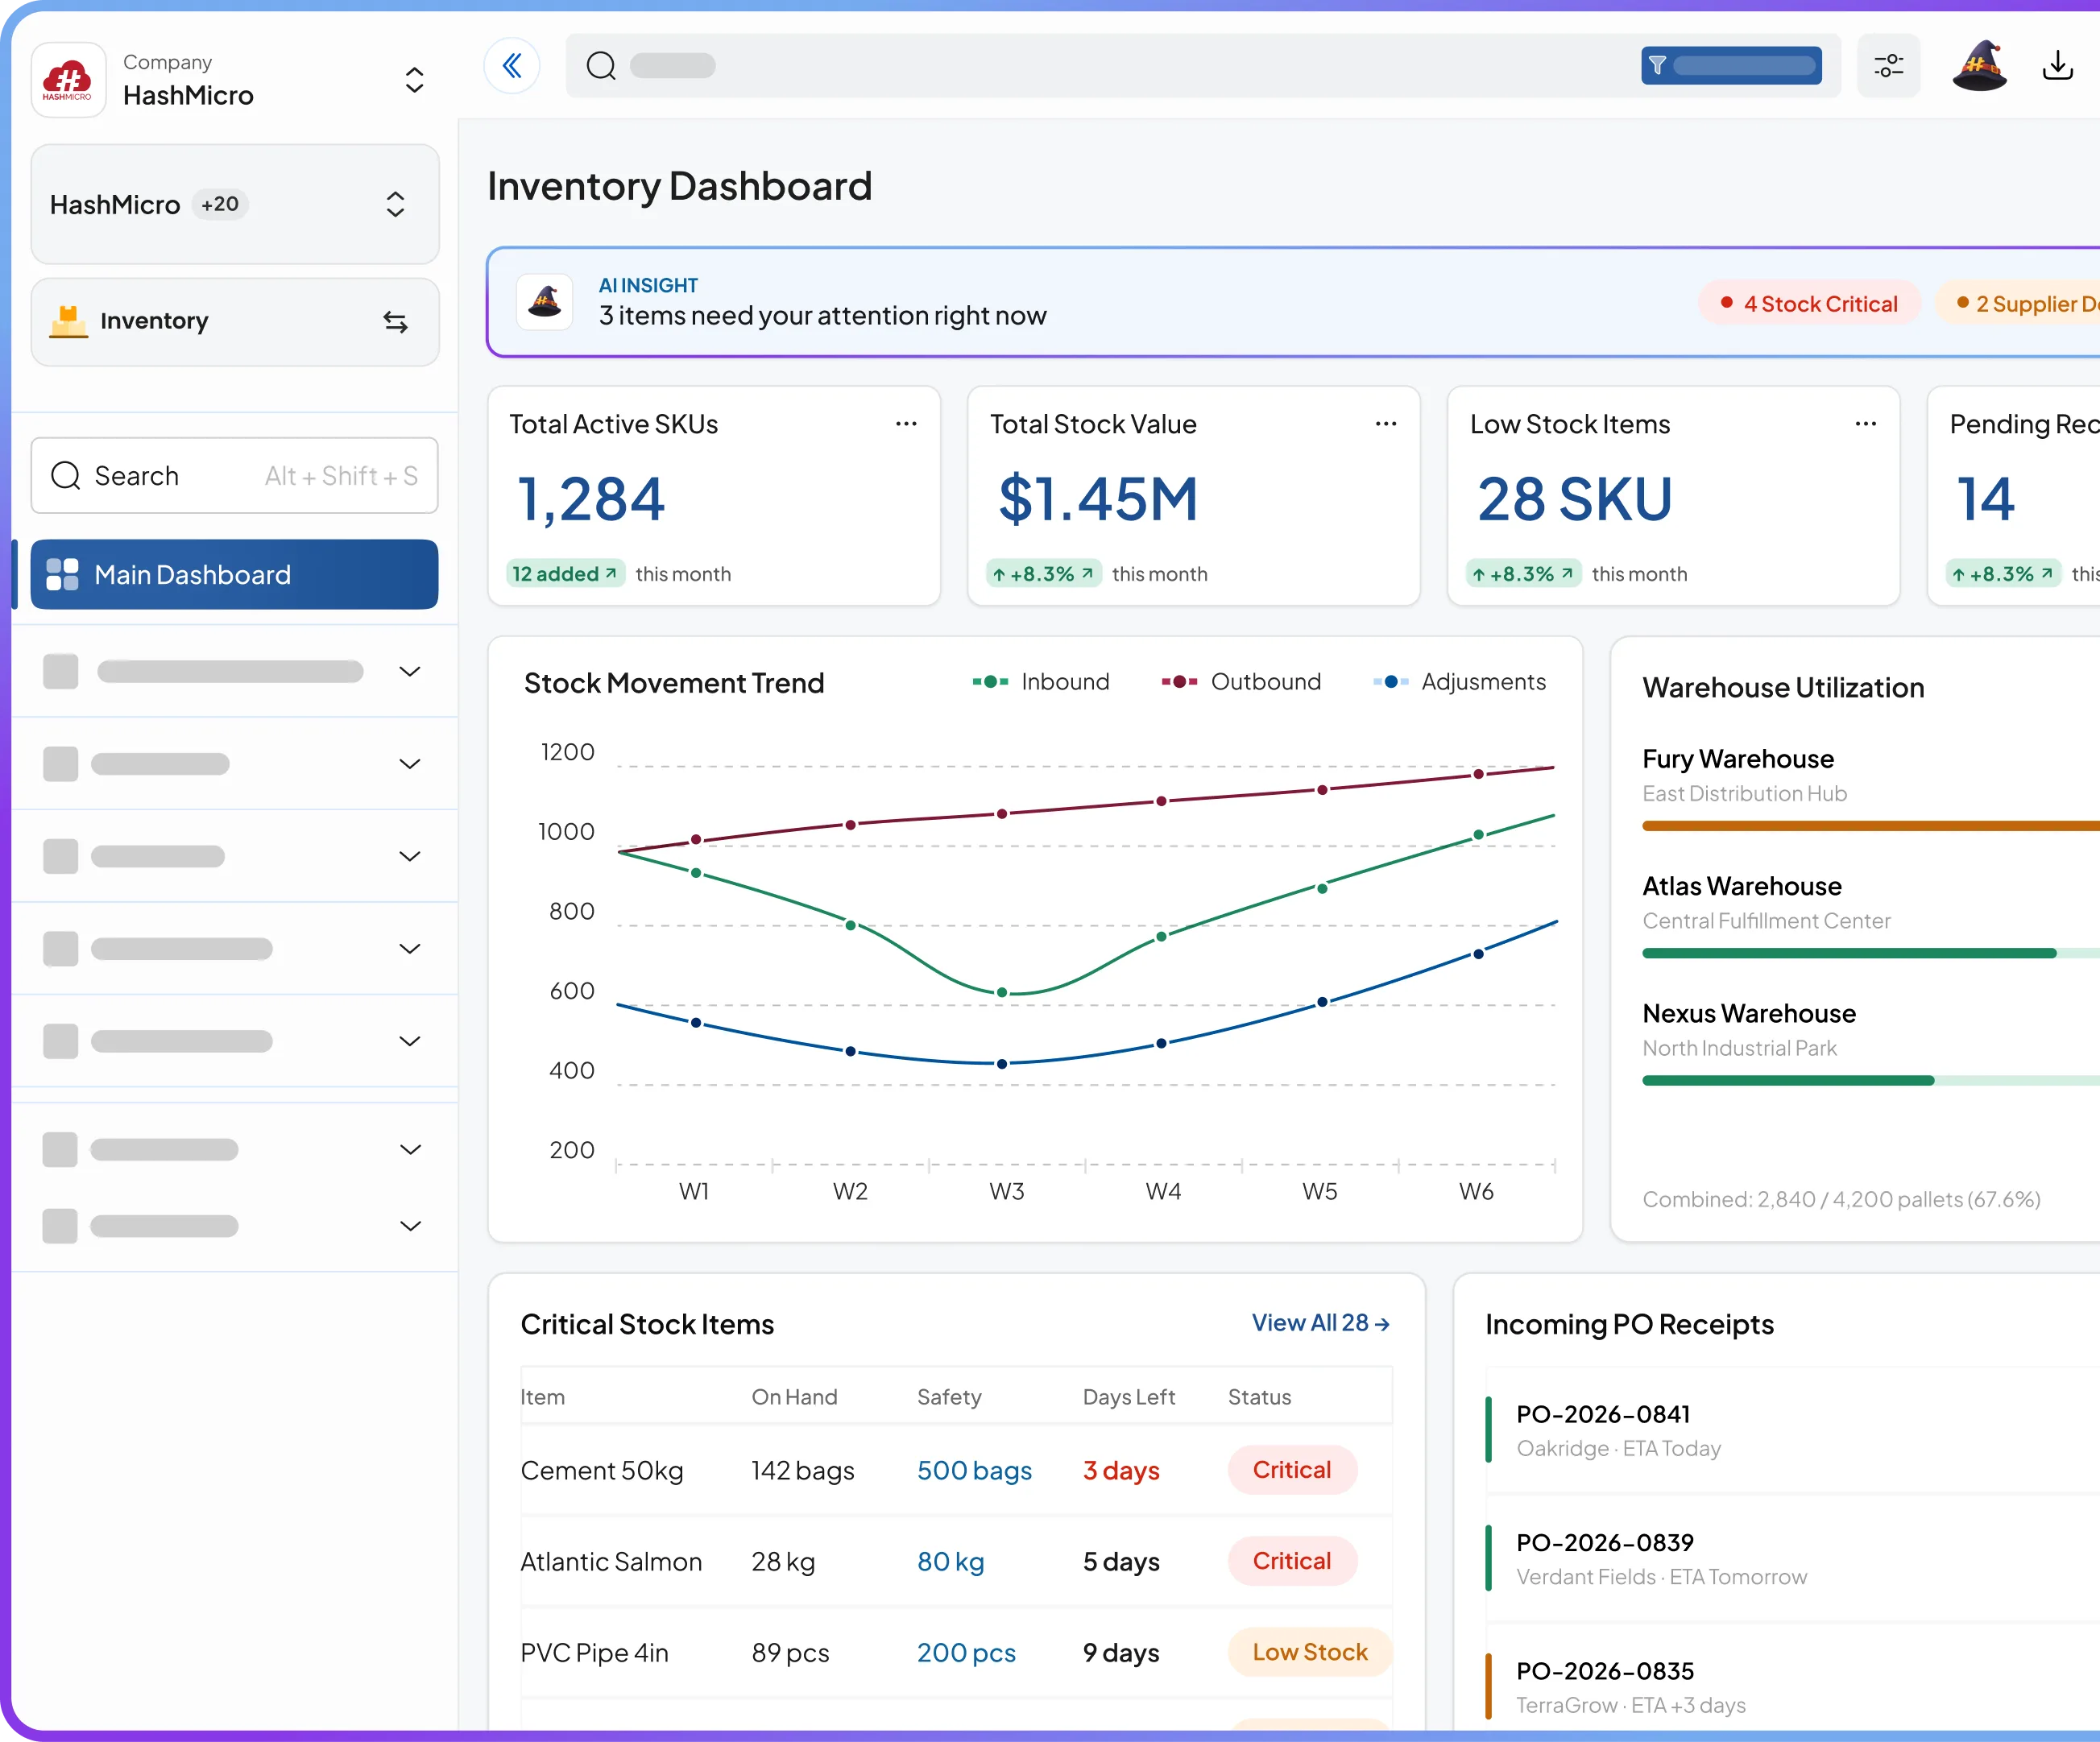Click the wizard hat avatar in header
The image size is (2100, 1742).
1979,66
